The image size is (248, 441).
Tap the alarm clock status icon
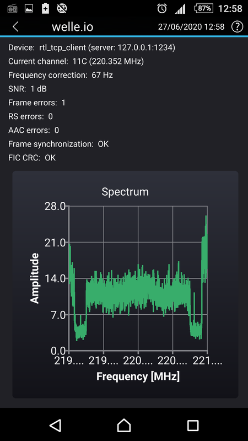point(162,9)
